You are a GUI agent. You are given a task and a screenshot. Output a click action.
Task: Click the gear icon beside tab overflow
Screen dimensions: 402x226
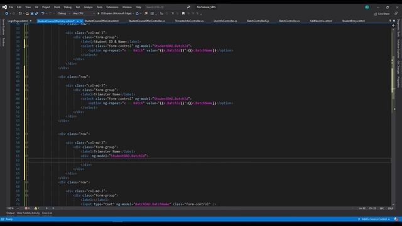(394, 21)
